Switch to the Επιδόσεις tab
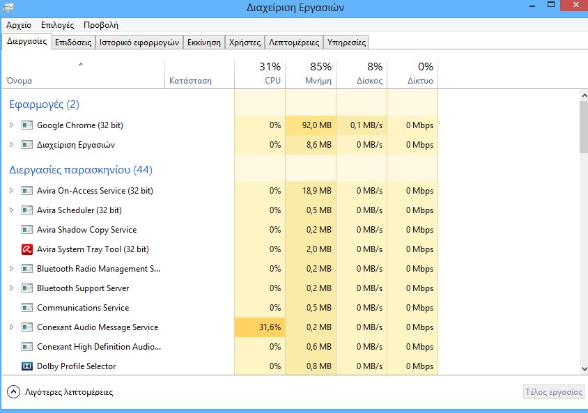 73,42
